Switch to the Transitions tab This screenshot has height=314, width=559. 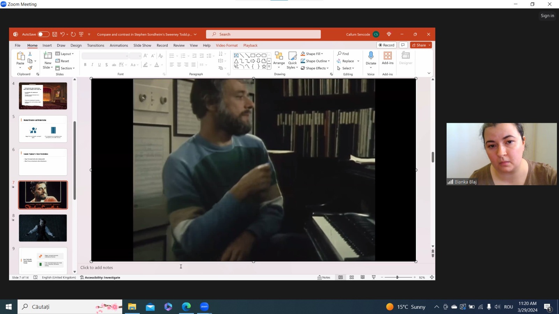coord(96,45)
